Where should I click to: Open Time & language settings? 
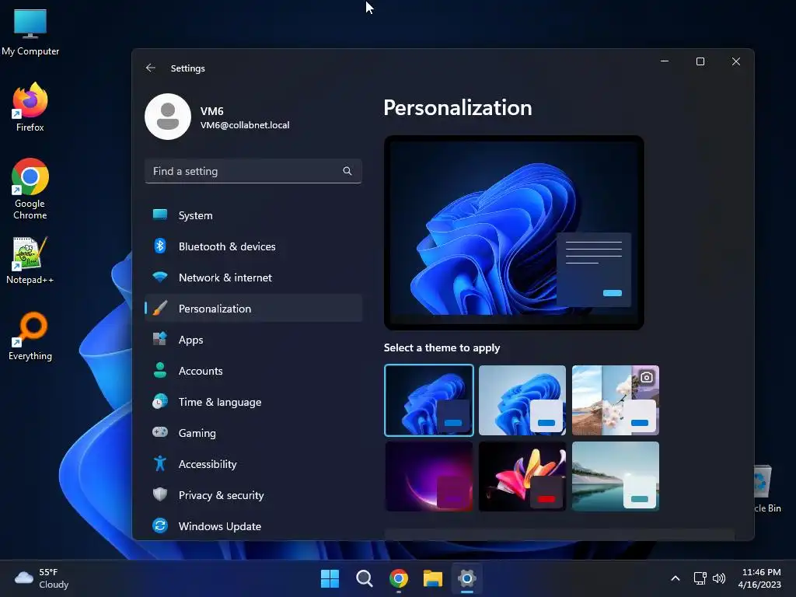(253, 402)
